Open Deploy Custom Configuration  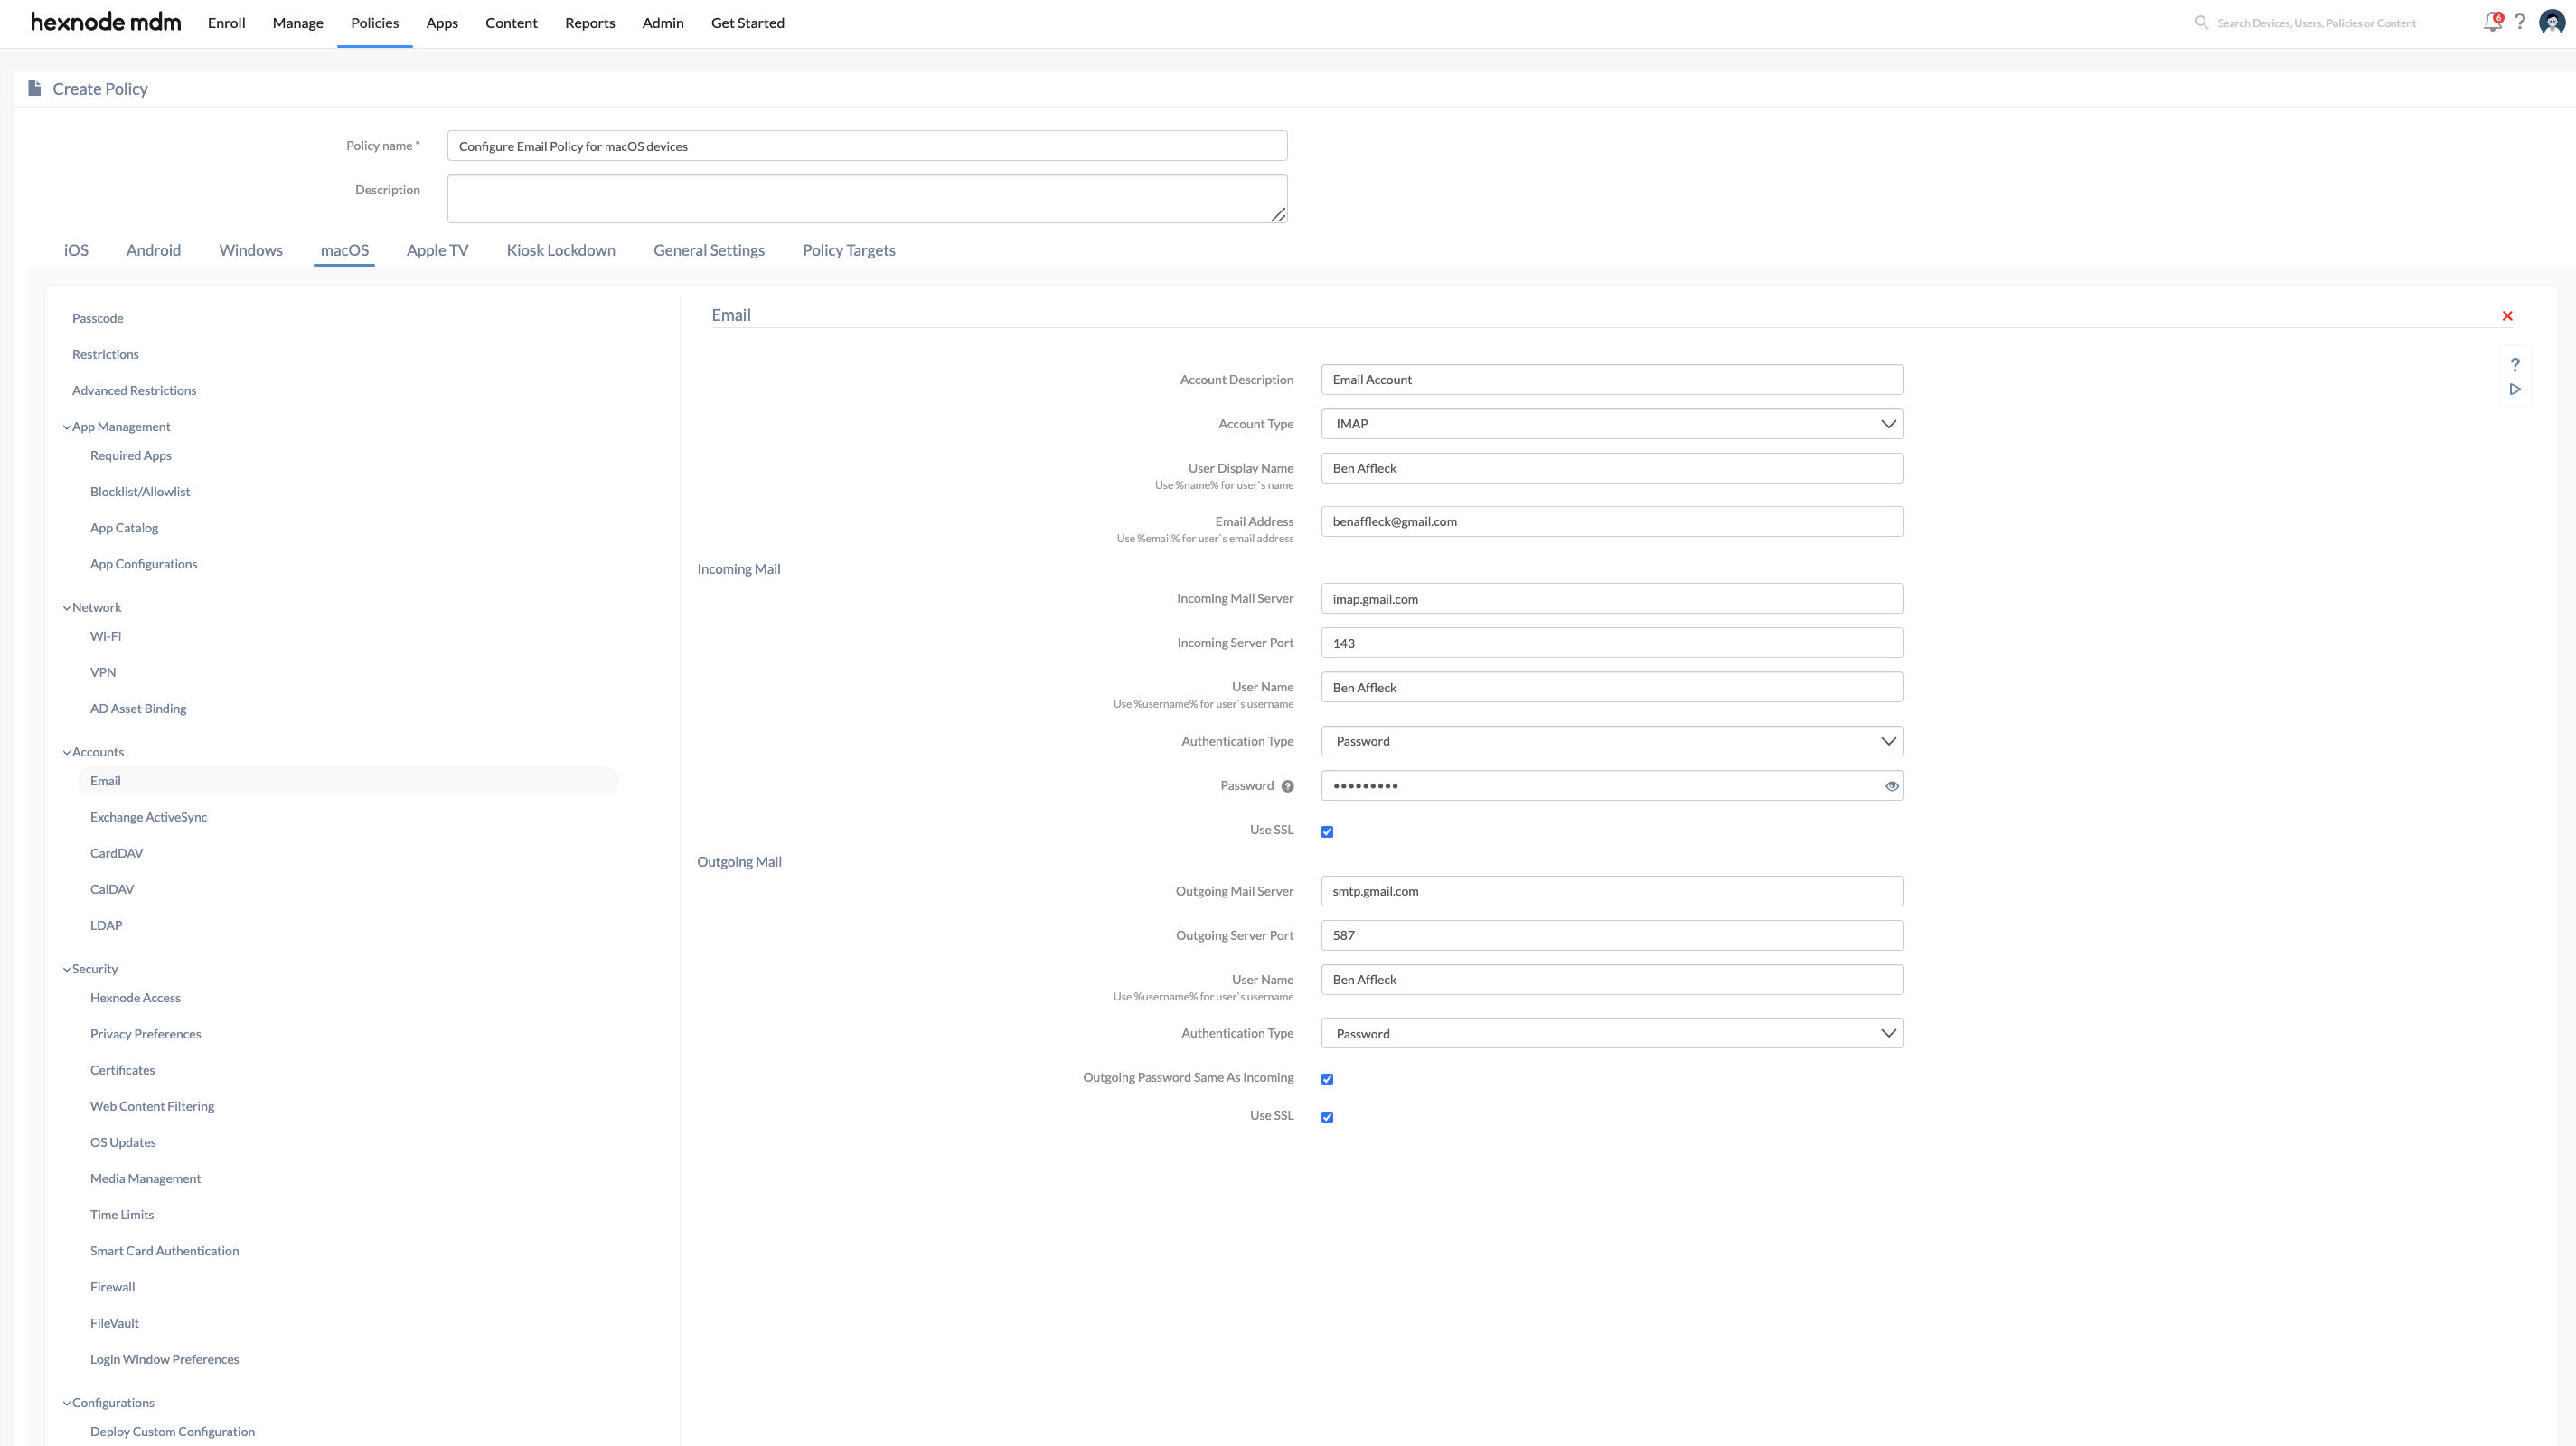[x=172, y=1432]
